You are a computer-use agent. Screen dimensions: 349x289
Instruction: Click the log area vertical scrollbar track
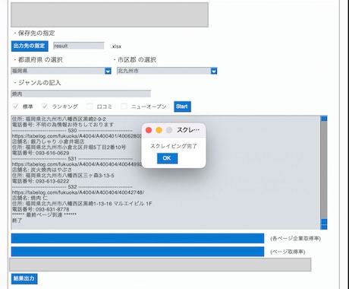tap(324, 170)
